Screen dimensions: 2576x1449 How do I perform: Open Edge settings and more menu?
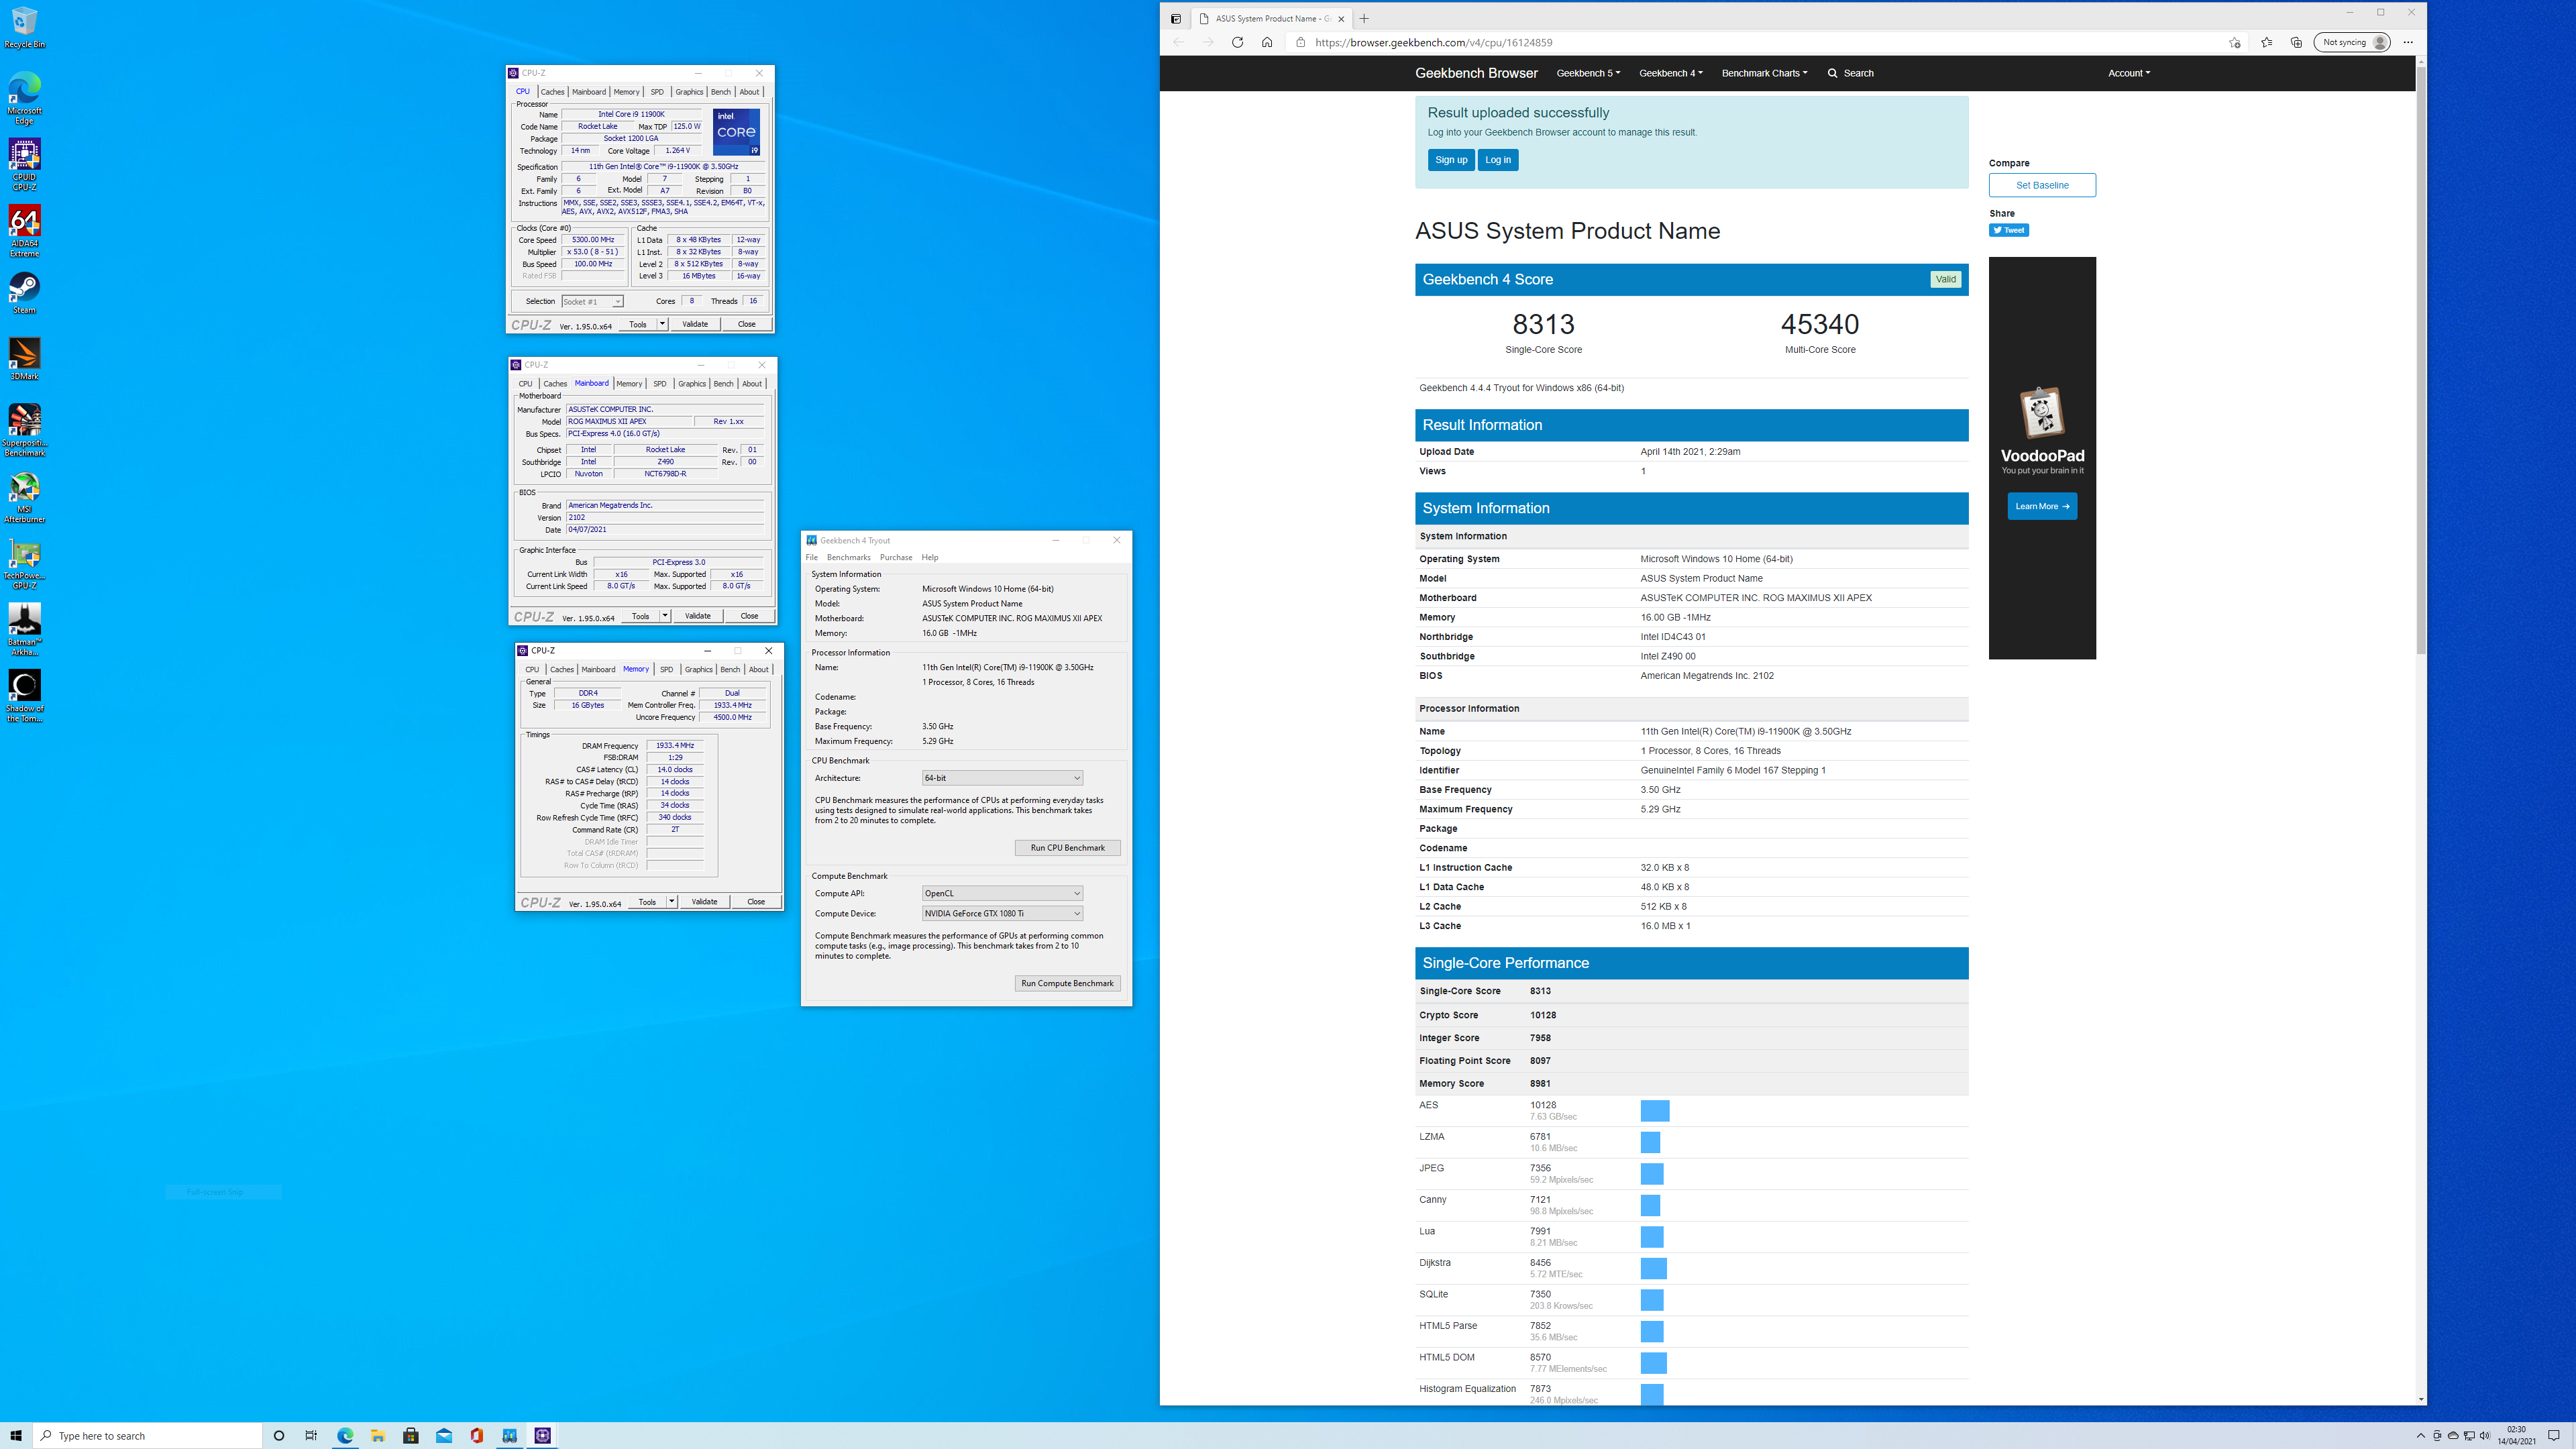[2408, 42]
